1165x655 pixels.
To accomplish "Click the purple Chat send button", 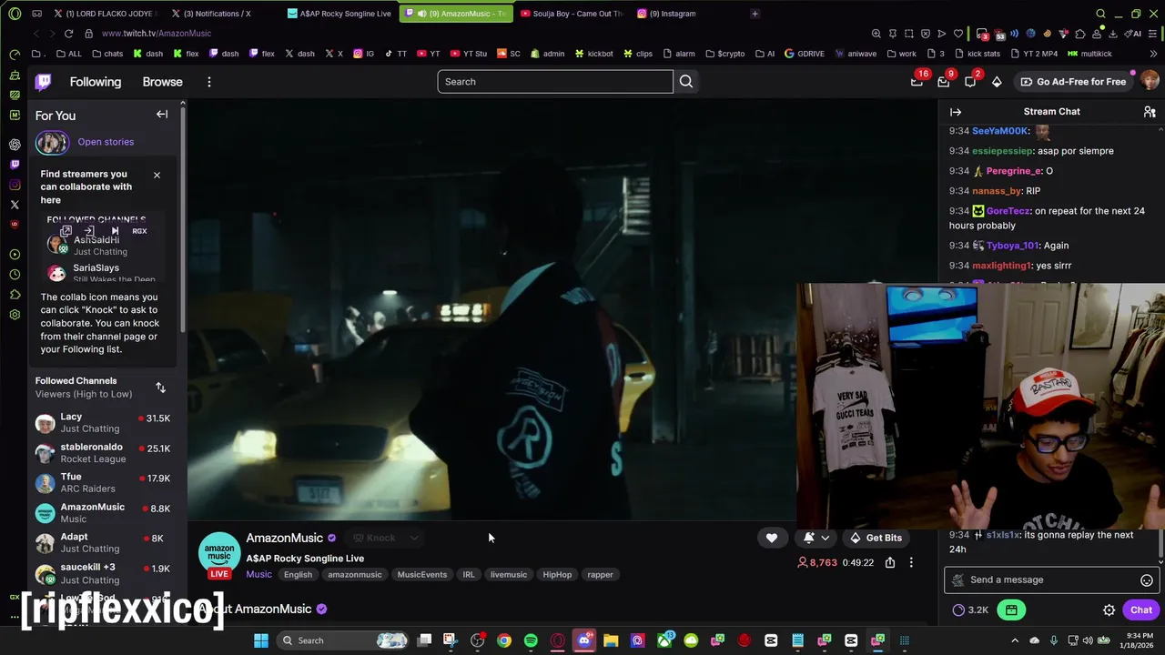I will 1141,610.
